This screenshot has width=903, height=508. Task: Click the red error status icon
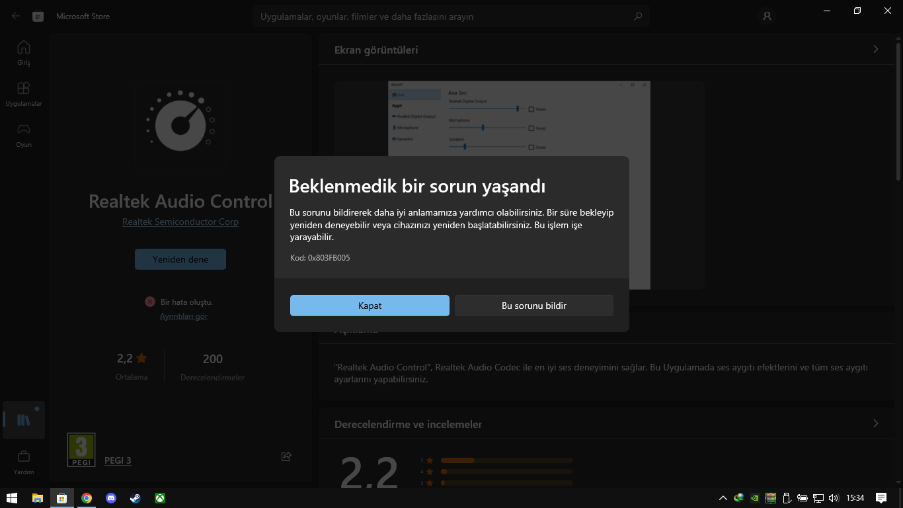[150, 302]
